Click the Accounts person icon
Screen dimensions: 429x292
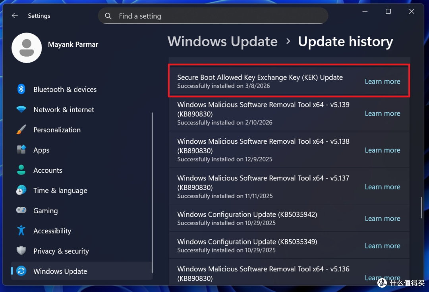point(21,170)
